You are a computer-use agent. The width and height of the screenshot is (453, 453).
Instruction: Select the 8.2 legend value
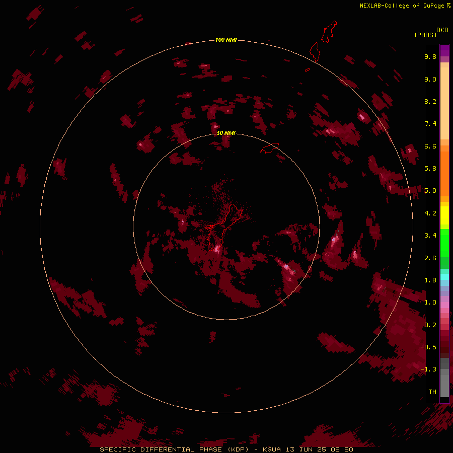tap(430, 101)
